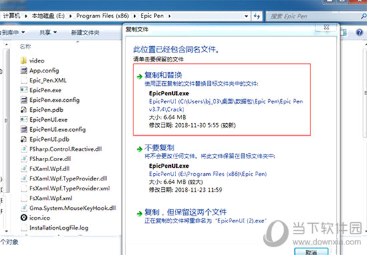367x255 pixels.
Task: Select the App.config file icon
Action: (23, 71)
